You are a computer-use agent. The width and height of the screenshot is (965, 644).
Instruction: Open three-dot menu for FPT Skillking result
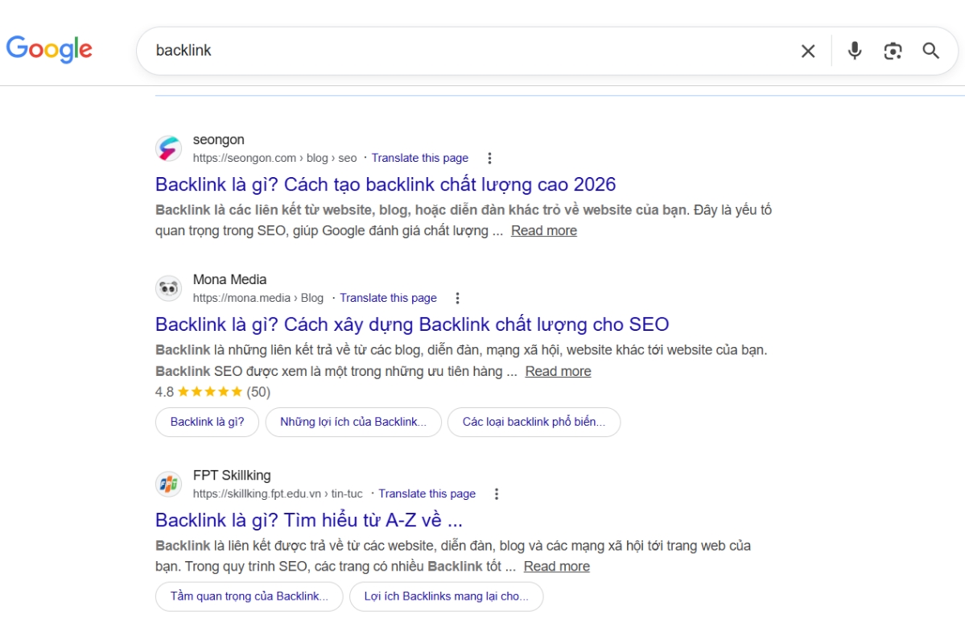pyautogui.click(x=496, y=493)
